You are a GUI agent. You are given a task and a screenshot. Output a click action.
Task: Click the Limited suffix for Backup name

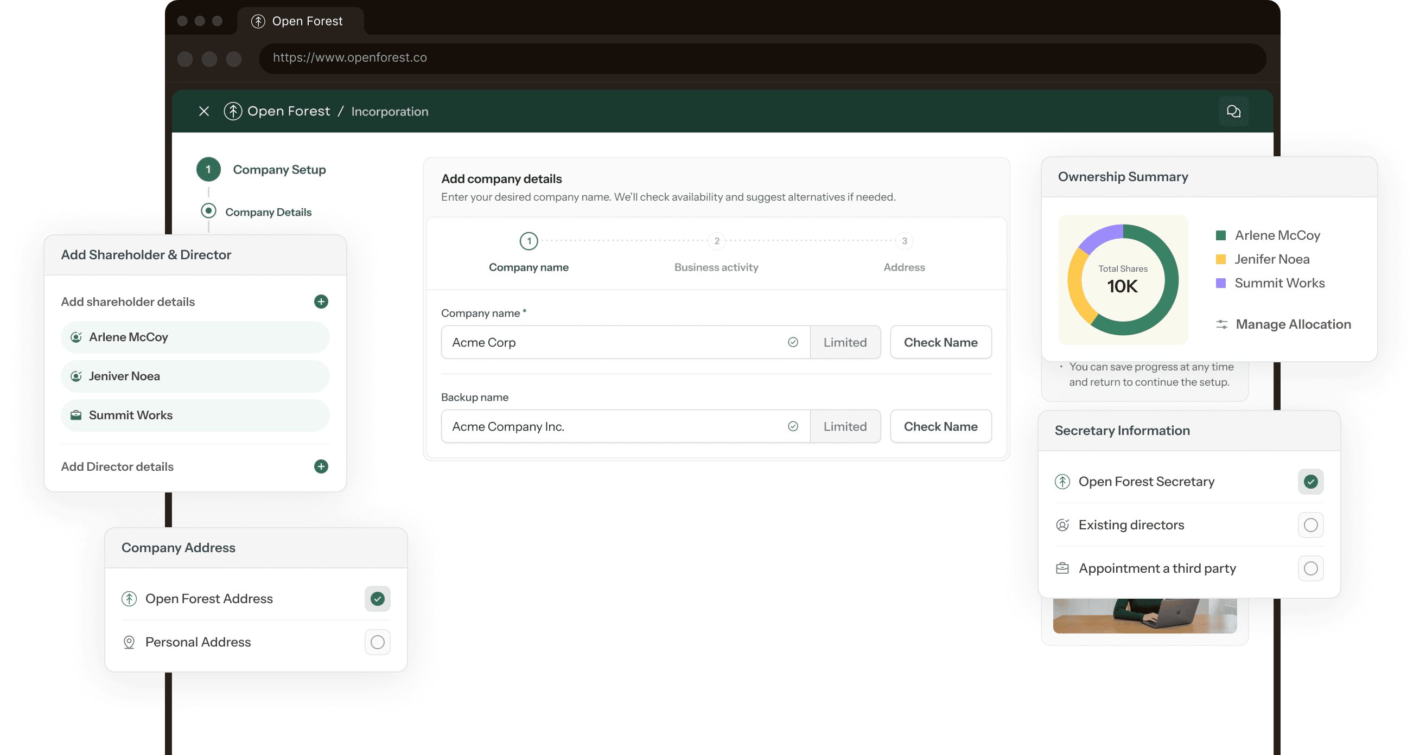coord(845,426)
